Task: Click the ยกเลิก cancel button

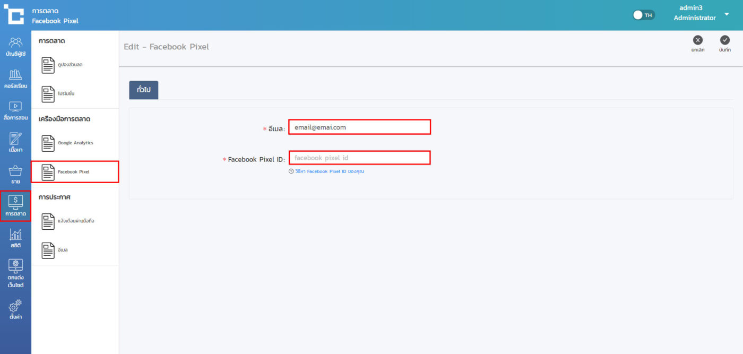Action: [698, 44]
